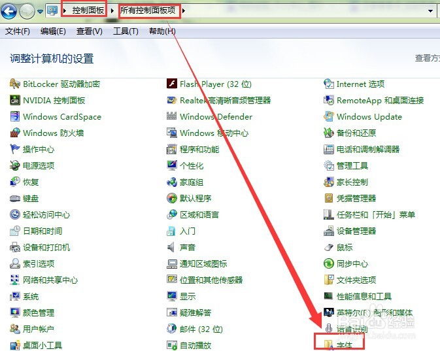
Task: Click the 同步中心 icon
Action: [329, 263]
